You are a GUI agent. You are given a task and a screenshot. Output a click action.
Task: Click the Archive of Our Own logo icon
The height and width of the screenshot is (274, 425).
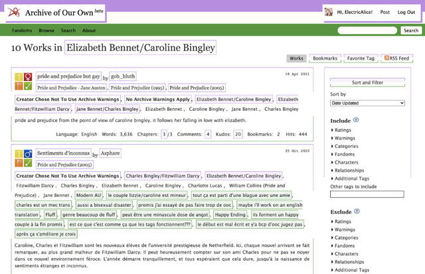coord(14,12)
